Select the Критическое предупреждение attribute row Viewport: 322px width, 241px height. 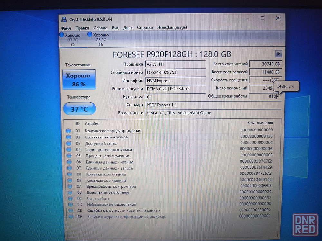tap(170, 130)
